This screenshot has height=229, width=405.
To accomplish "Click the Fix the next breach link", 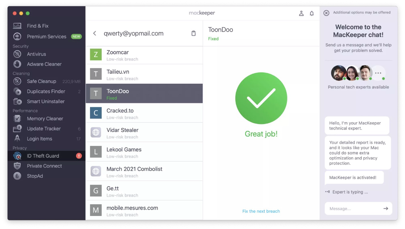I will 261,211.
